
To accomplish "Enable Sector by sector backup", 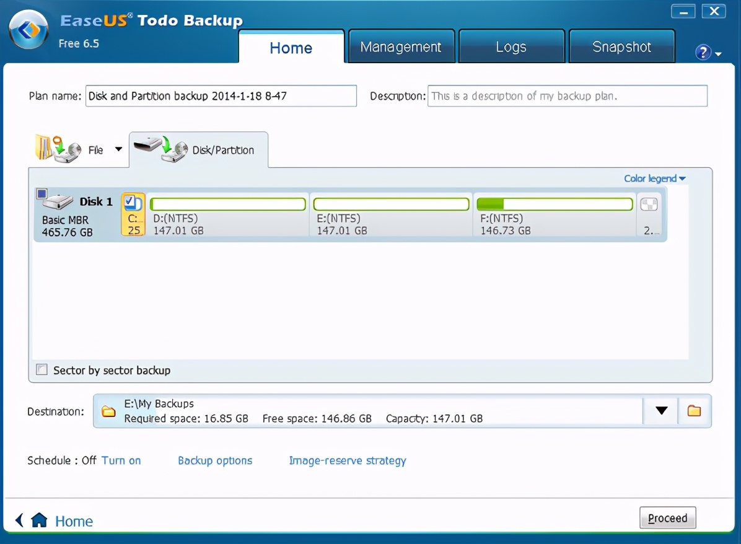I will (42, 370).
